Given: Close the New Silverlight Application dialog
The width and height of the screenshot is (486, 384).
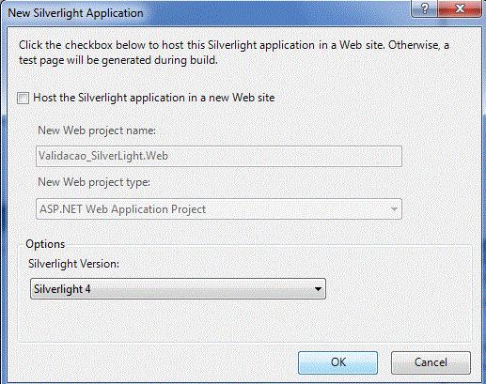Looking at the screenshot, I should [460, 8].
